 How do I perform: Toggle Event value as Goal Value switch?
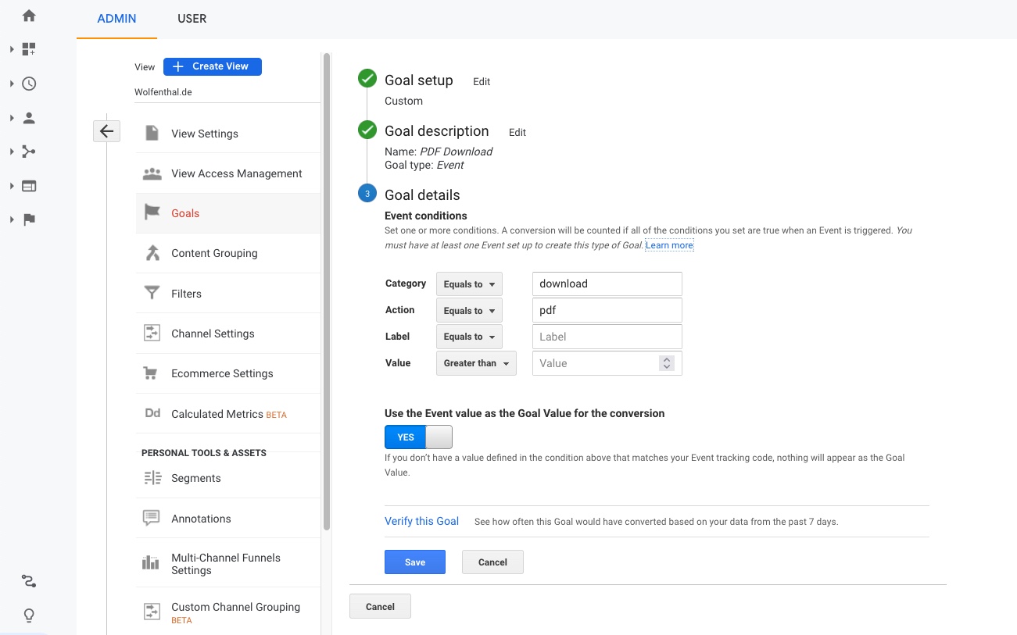[x=418, y=437]
